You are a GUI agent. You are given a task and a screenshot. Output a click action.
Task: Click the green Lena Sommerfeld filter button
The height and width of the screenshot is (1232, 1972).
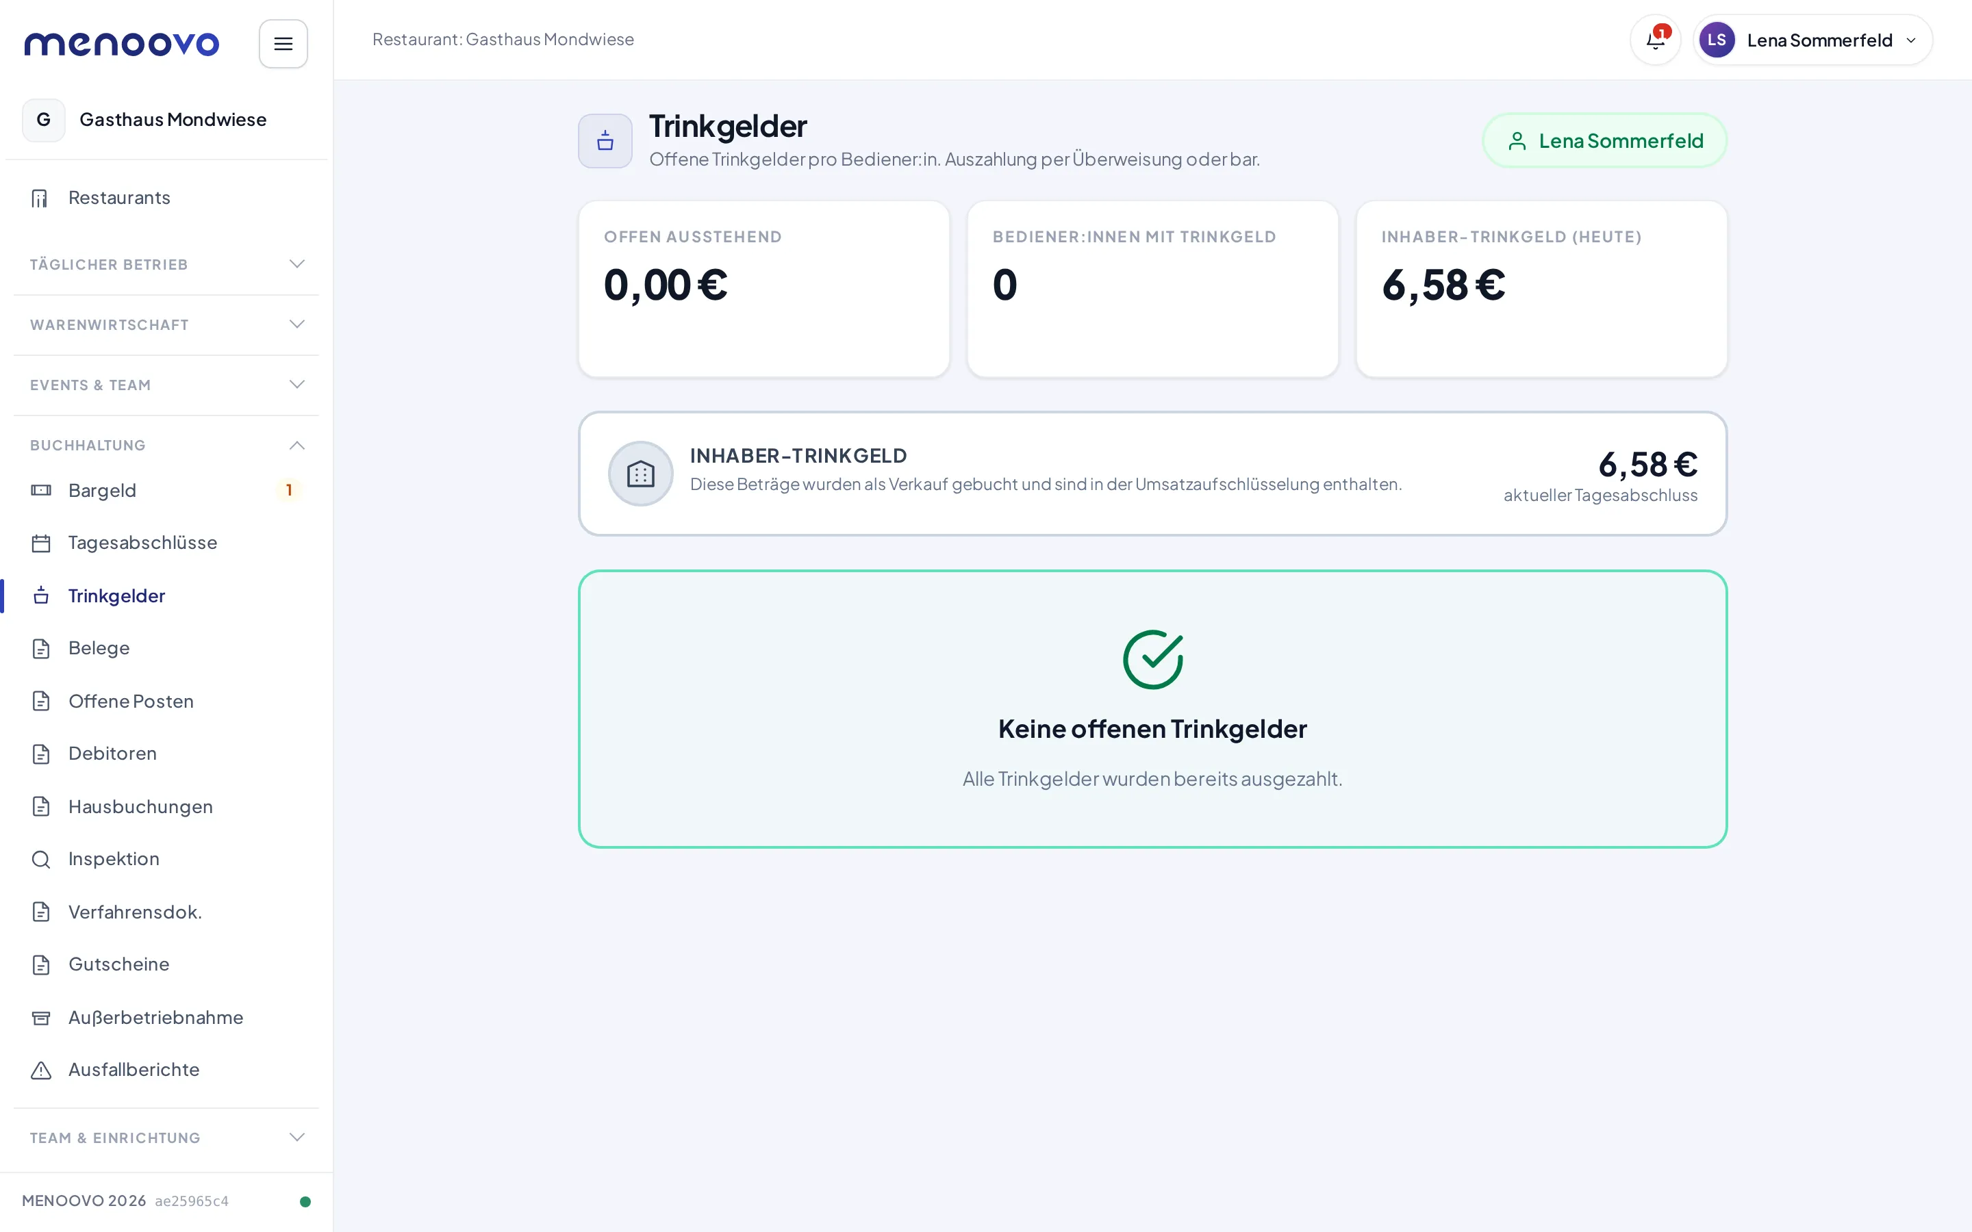(x=1604, y=141)
